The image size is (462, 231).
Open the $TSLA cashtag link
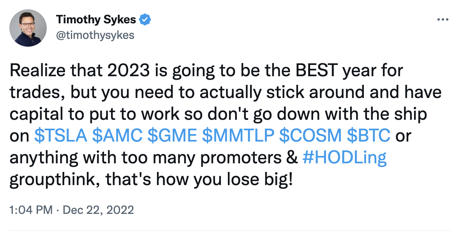(x=61, y=136)
